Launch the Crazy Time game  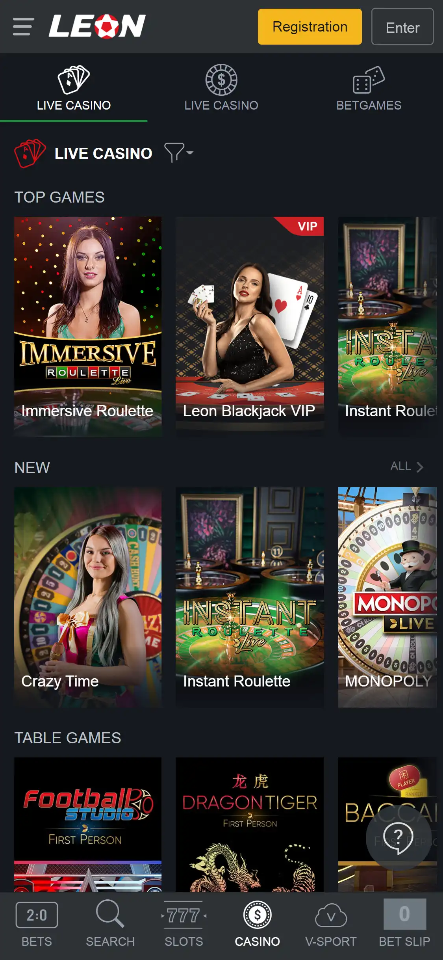pos(88,597)
